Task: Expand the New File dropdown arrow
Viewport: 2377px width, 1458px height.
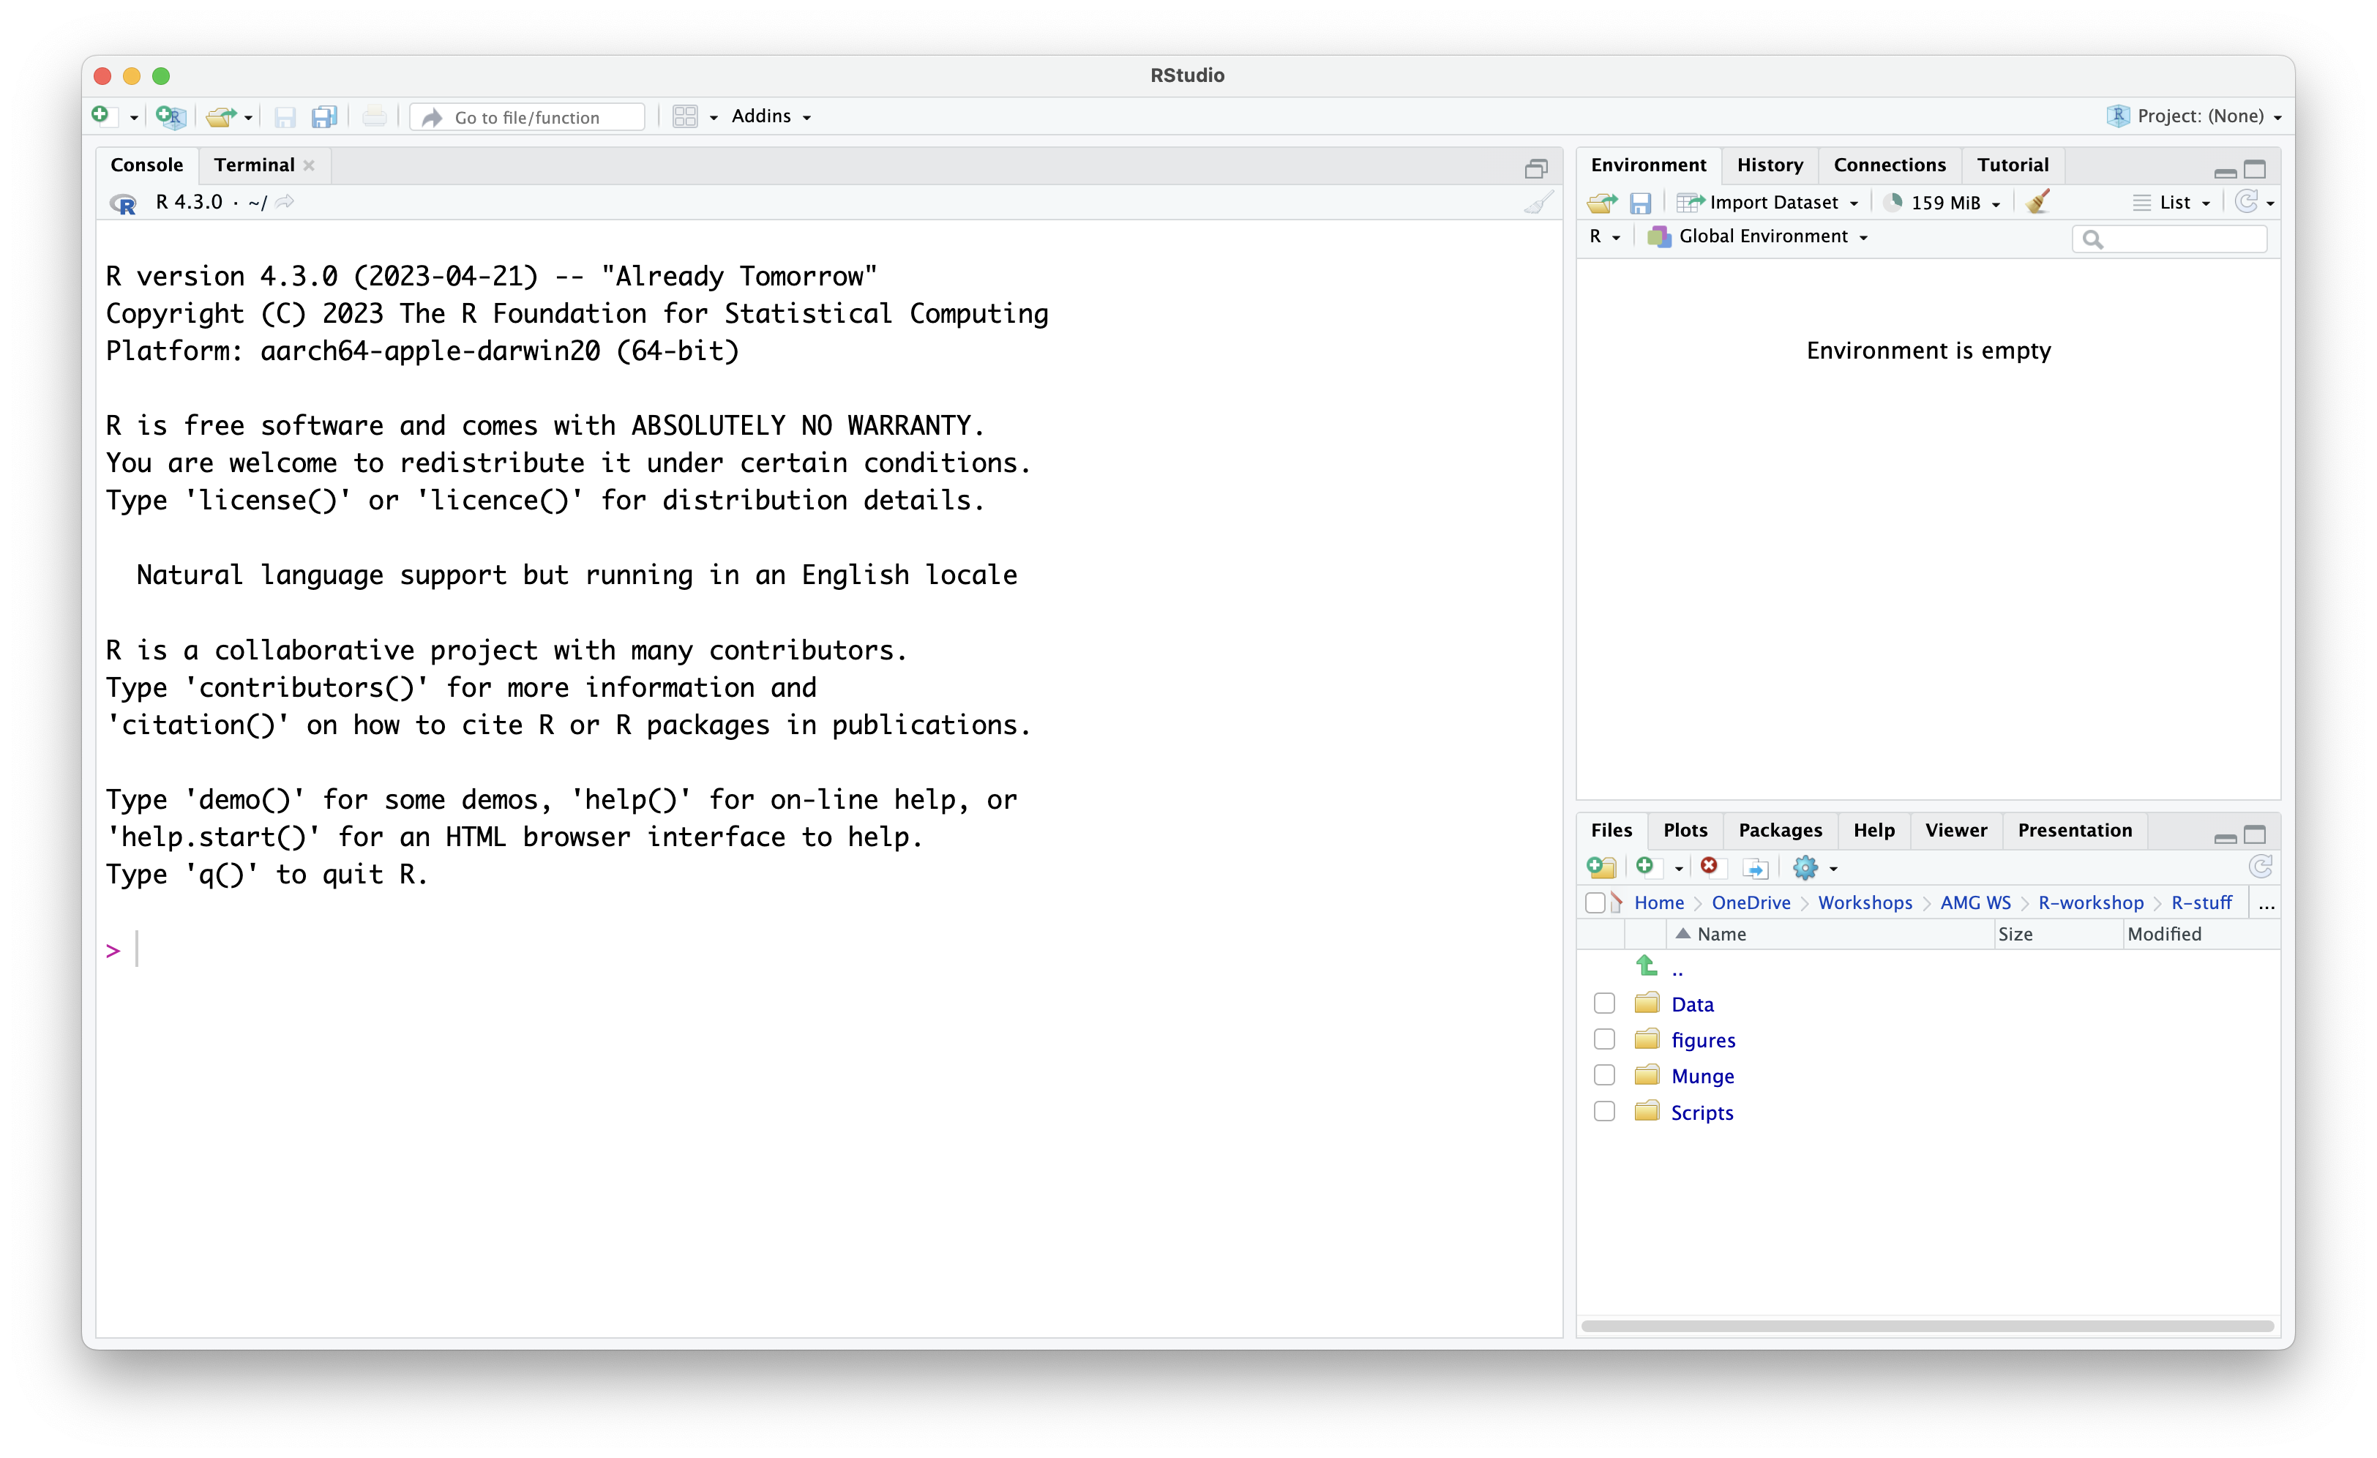Action: (x=133, y=118)
